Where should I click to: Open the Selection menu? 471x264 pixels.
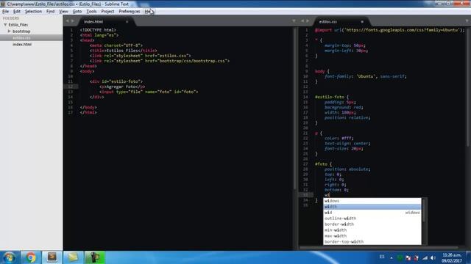pos(33,12)
